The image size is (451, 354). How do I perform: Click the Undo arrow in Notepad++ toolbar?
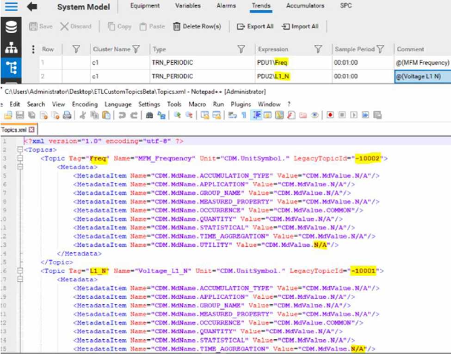(122, 115)
